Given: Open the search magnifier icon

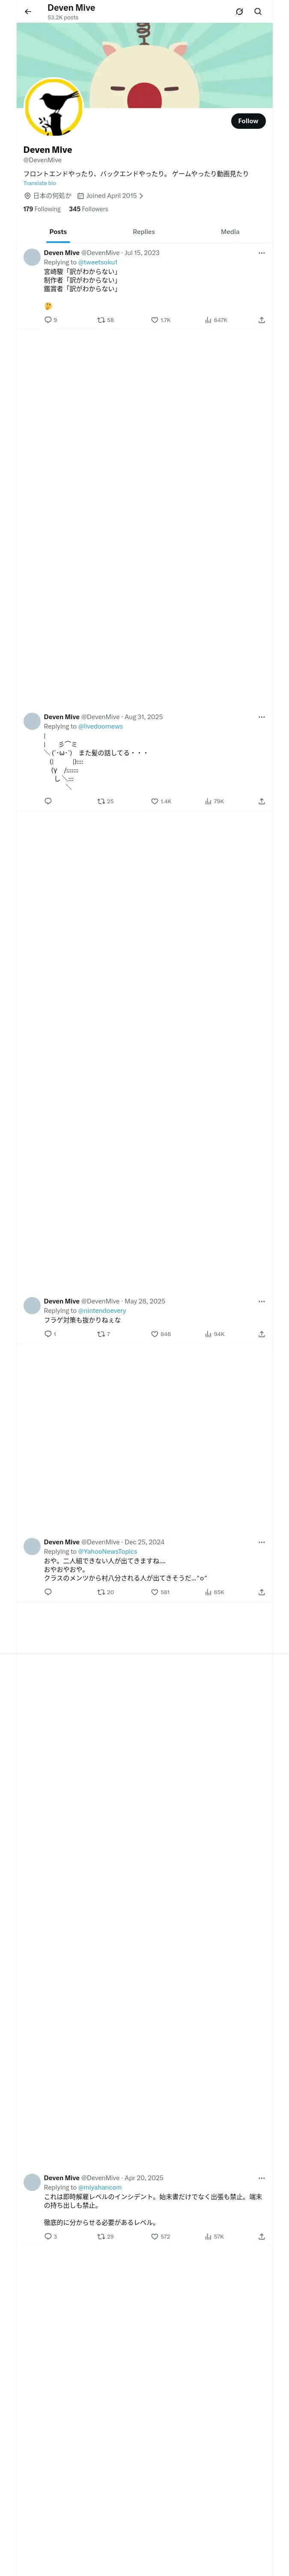Looking at the screenshot, I should point(258,12).
